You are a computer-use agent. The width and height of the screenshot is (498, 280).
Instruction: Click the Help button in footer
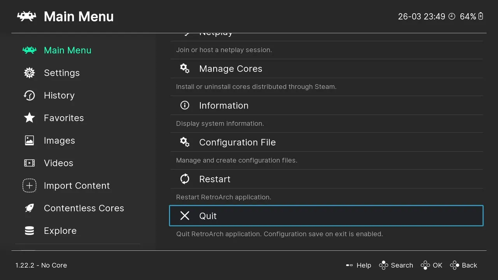click(359, 265)
